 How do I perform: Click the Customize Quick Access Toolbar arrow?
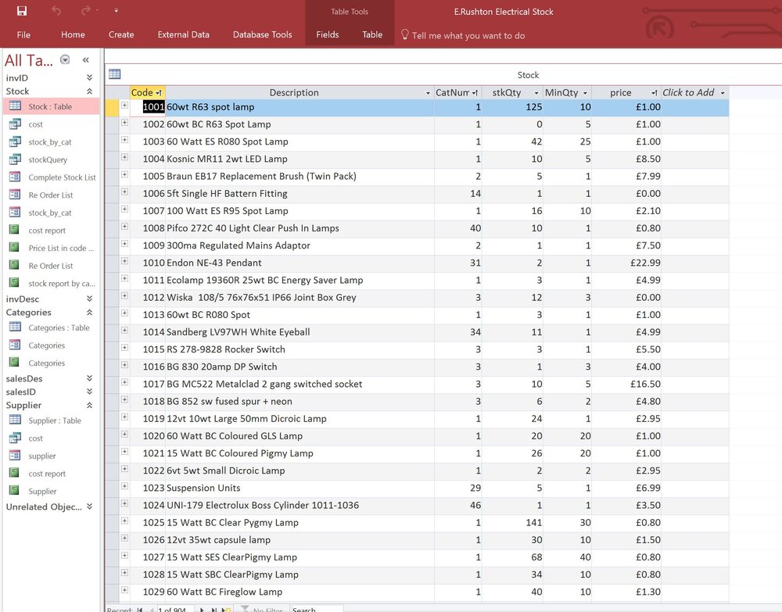click(x=117, y=10)
